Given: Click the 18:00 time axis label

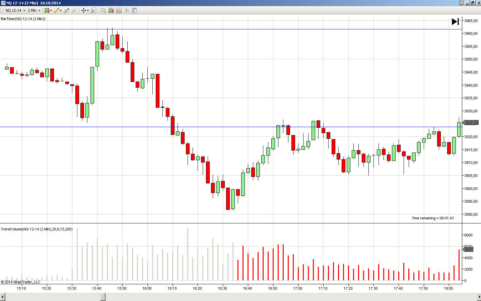Looking at the screenshot, I should pyautogui.click(x=449, y=288).
